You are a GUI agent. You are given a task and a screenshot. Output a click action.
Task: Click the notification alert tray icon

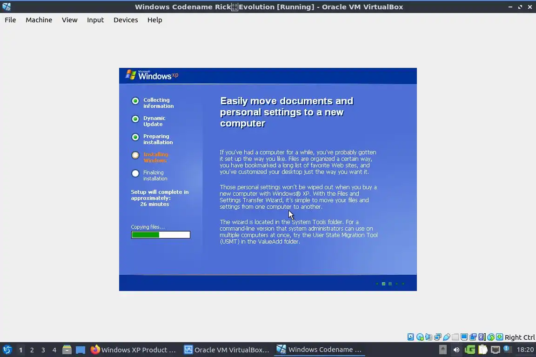click(507, 349)
